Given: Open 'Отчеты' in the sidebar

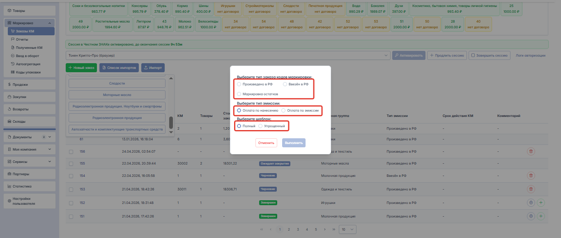Looking at the screenshot, I should tap(31, 39).
